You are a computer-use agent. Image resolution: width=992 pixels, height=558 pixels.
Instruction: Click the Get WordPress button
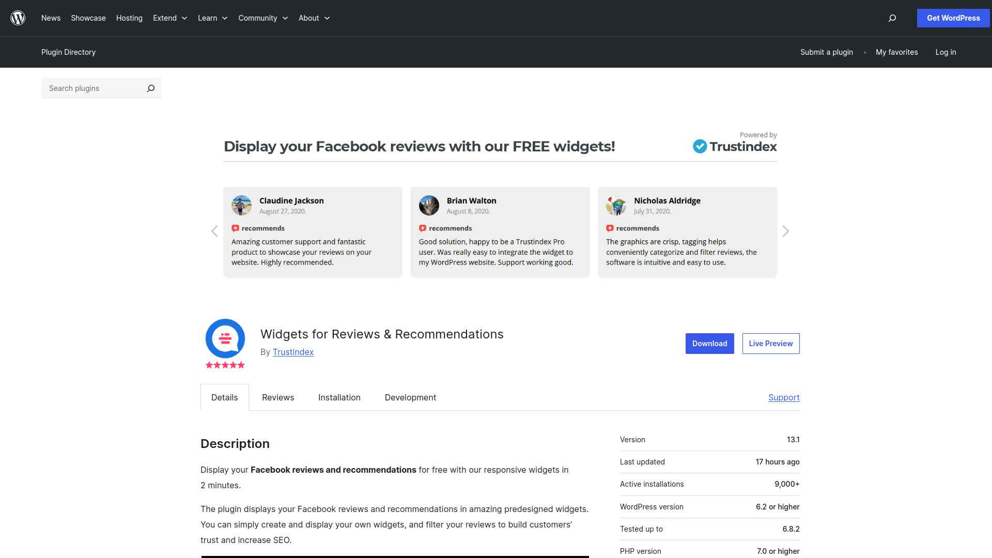(953, 18)
